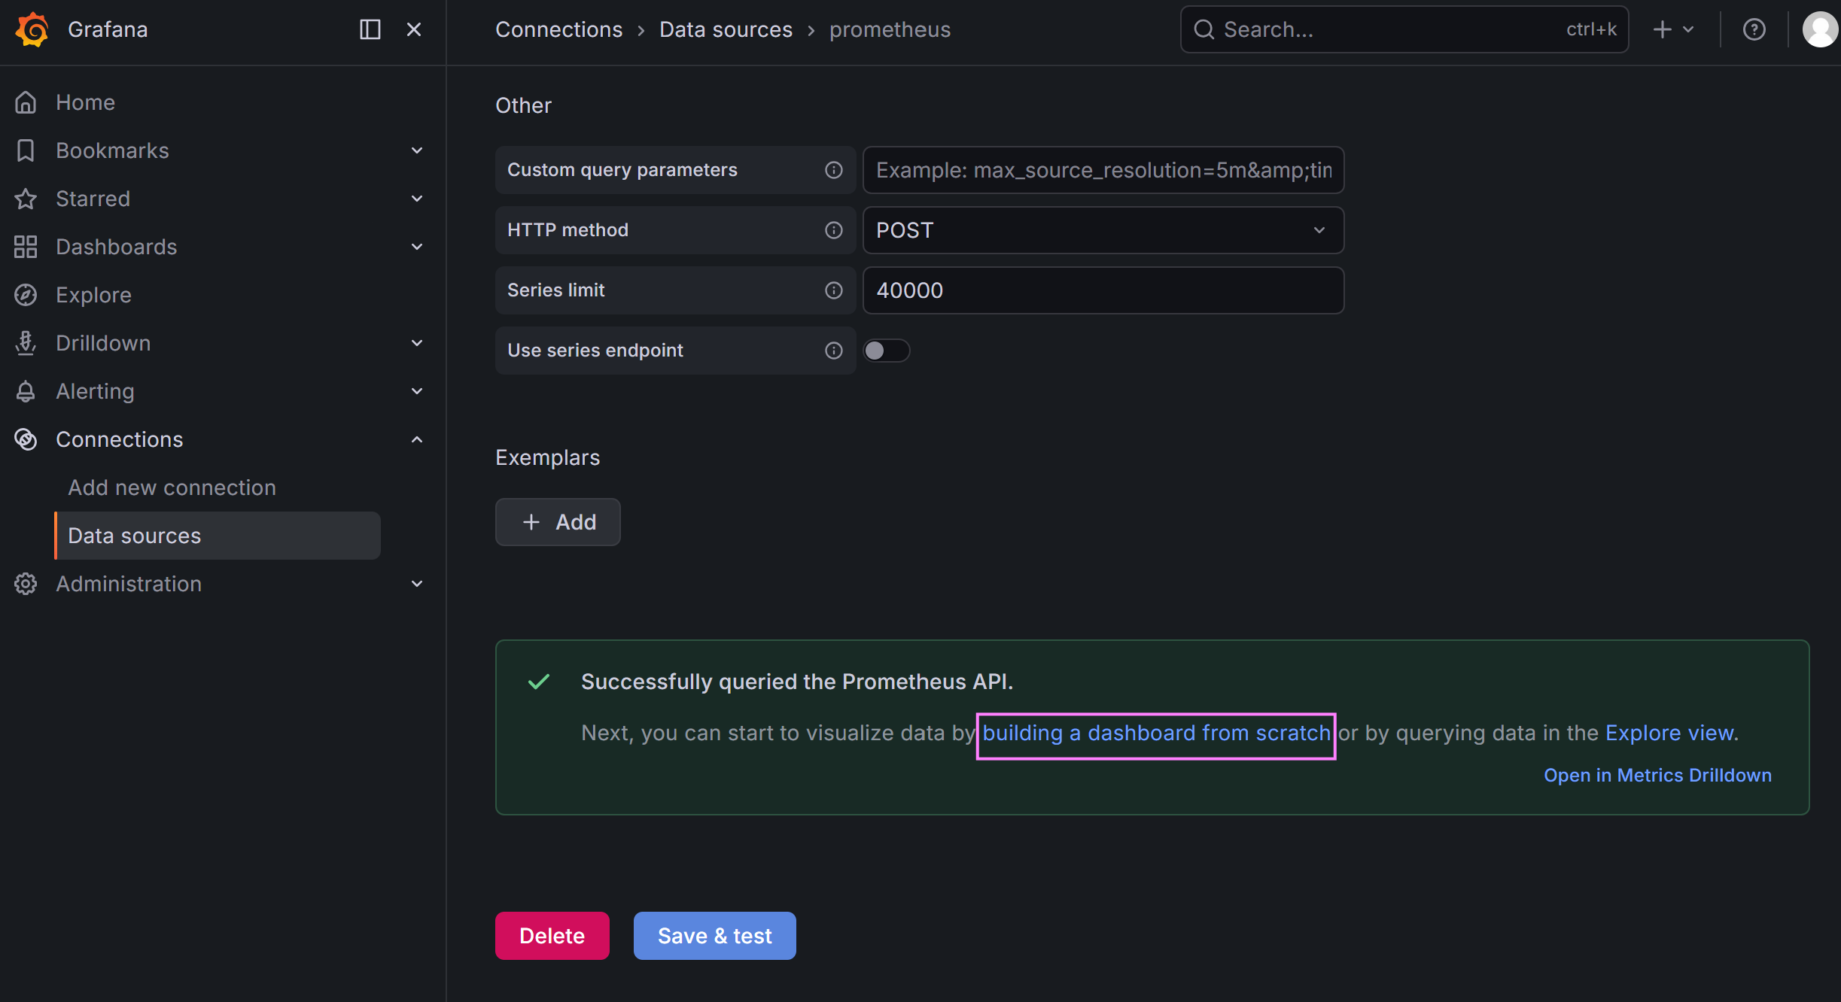Open Explore from the sidebar

pyautogui.click(x=93, y=295)
